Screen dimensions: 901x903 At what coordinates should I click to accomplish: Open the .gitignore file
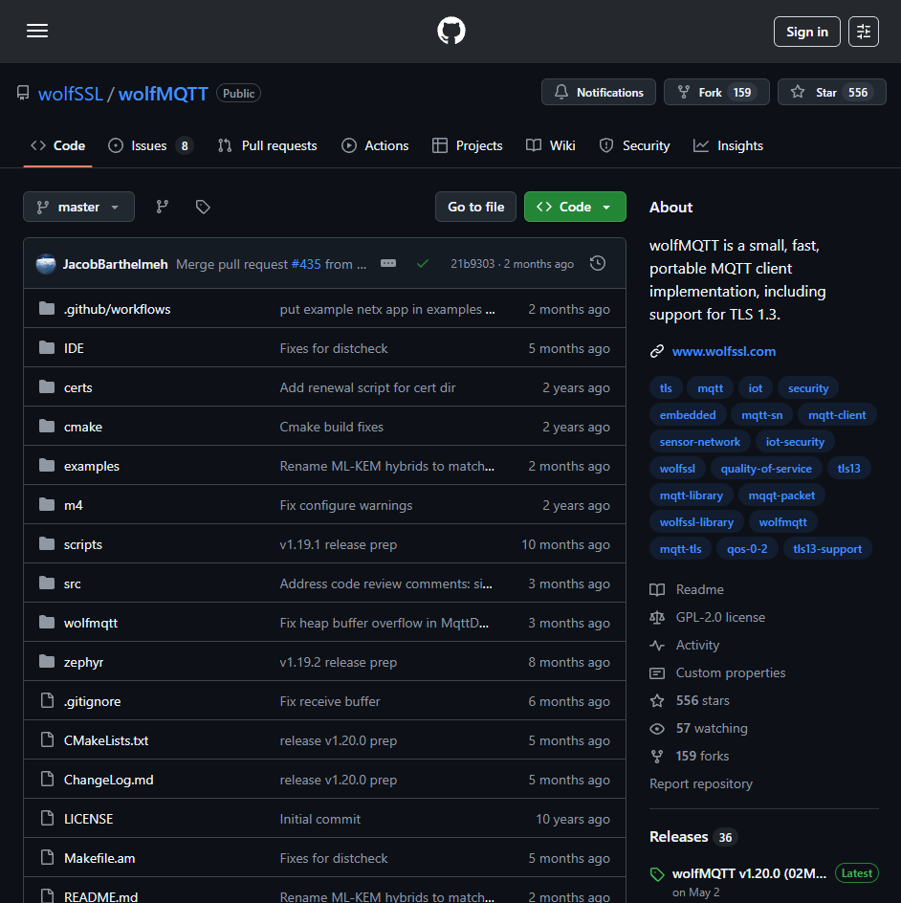[x=92, y=701]
